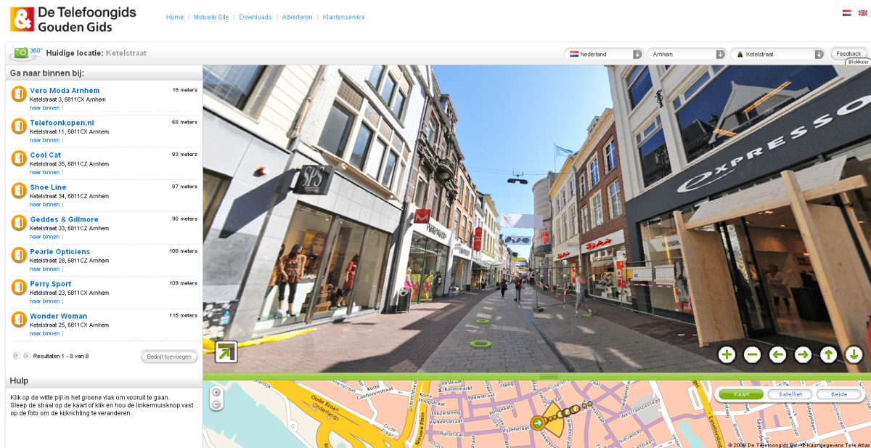Click the Resultaten 1 - 8 van 8 text
This screenshot has height=448, width=871.
click(x=61, y=356)
